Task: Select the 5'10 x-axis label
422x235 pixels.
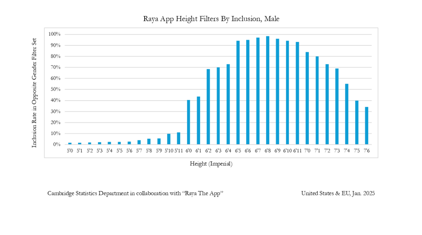Action: pyautogui.click(x=169, y=151)
